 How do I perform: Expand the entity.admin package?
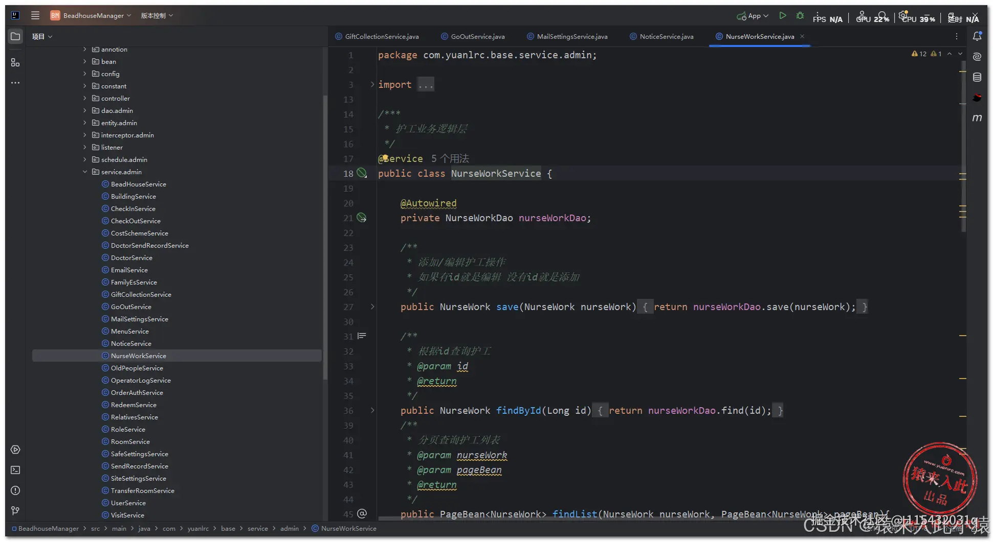(x=85, y=123)
